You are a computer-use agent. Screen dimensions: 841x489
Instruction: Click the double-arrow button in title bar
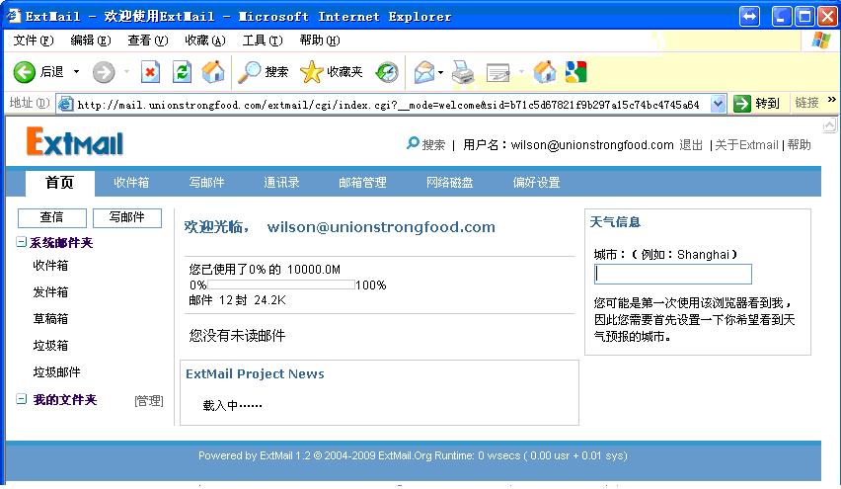[x=749, y=16]
